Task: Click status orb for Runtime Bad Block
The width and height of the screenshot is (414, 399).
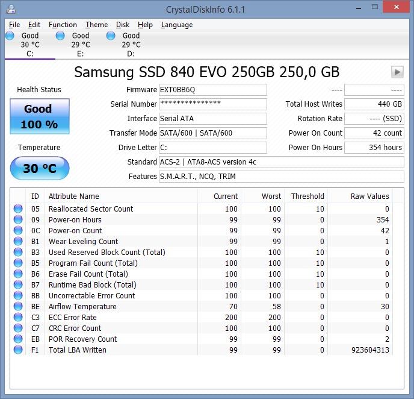Action: 18,284
